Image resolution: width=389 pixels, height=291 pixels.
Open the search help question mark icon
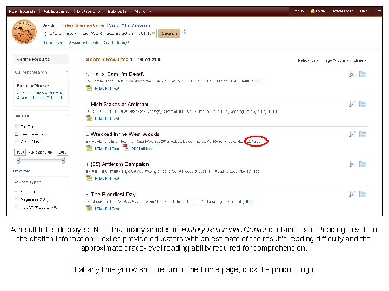185,32
